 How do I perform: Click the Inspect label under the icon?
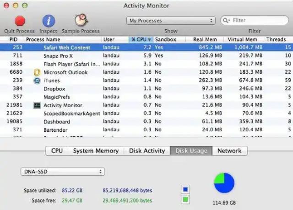[48, 31]
